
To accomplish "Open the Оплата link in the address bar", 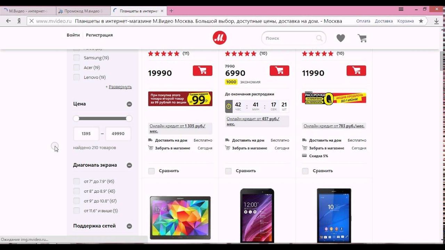I will [x=363, y=21].
